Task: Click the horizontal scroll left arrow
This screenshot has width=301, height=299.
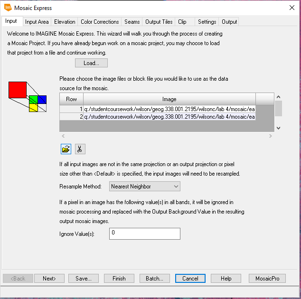Action: (x=63, y=136)
